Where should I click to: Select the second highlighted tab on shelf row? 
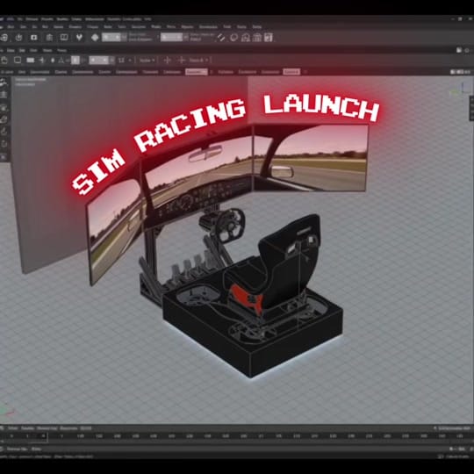point(291,72)
